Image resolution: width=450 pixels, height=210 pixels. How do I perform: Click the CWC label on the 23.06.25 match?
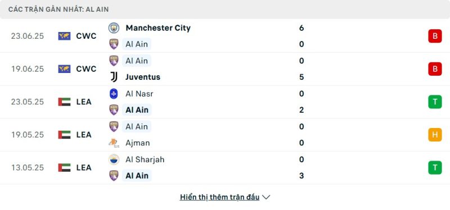(87, 36)
